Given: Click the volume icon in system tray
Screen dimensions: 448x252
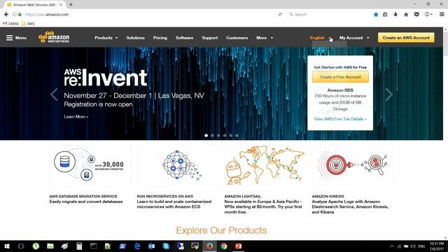Looking at the screenshot, I should [x=413, y=246].
